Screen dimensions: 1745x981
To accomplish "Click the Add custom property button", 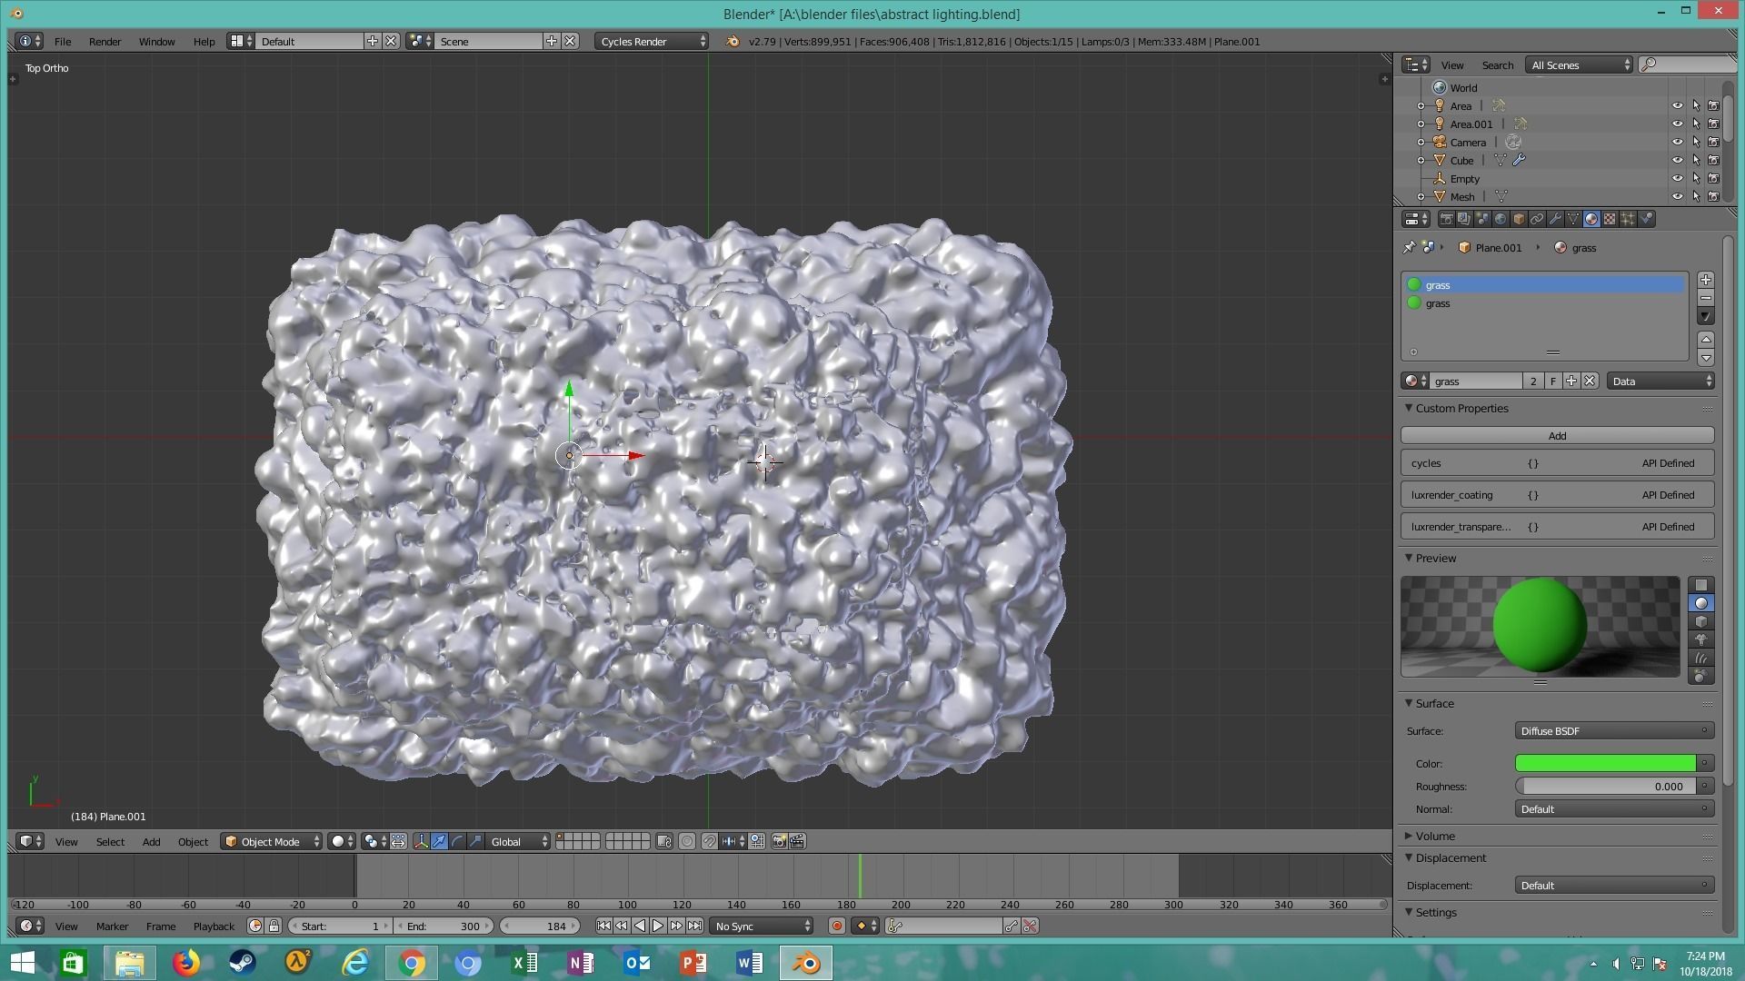I will [x=1556, y=436].
